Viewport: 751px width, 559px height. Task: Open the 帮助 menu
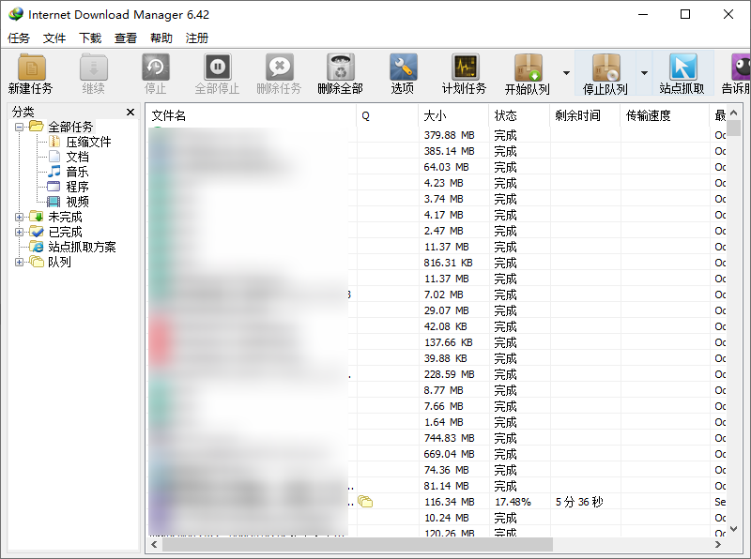tap(161, 38)
